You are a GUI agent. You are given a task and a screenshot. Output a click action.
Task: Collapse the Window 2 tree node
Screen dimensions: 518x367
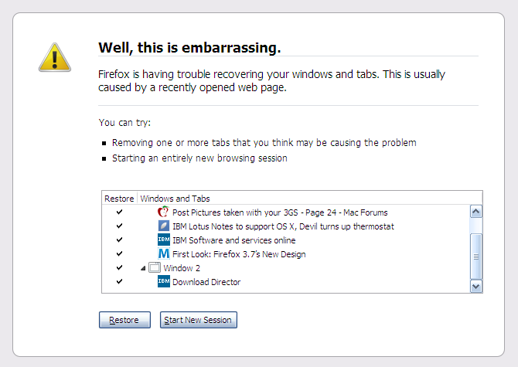pyautogui.click(x=143, y=268)
